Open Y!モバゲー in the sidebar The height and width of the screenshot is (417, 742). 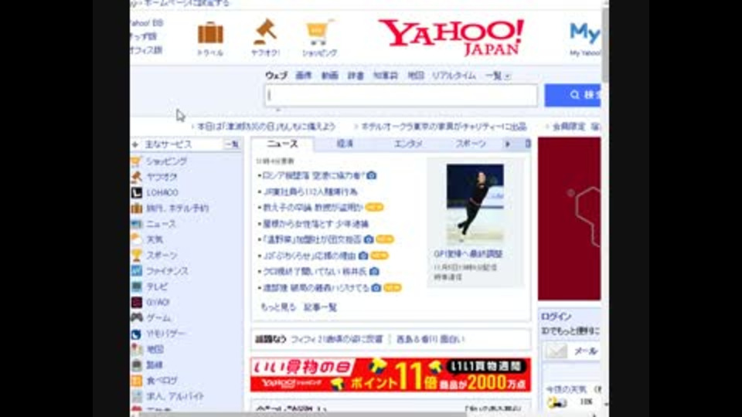coord(165,334)
